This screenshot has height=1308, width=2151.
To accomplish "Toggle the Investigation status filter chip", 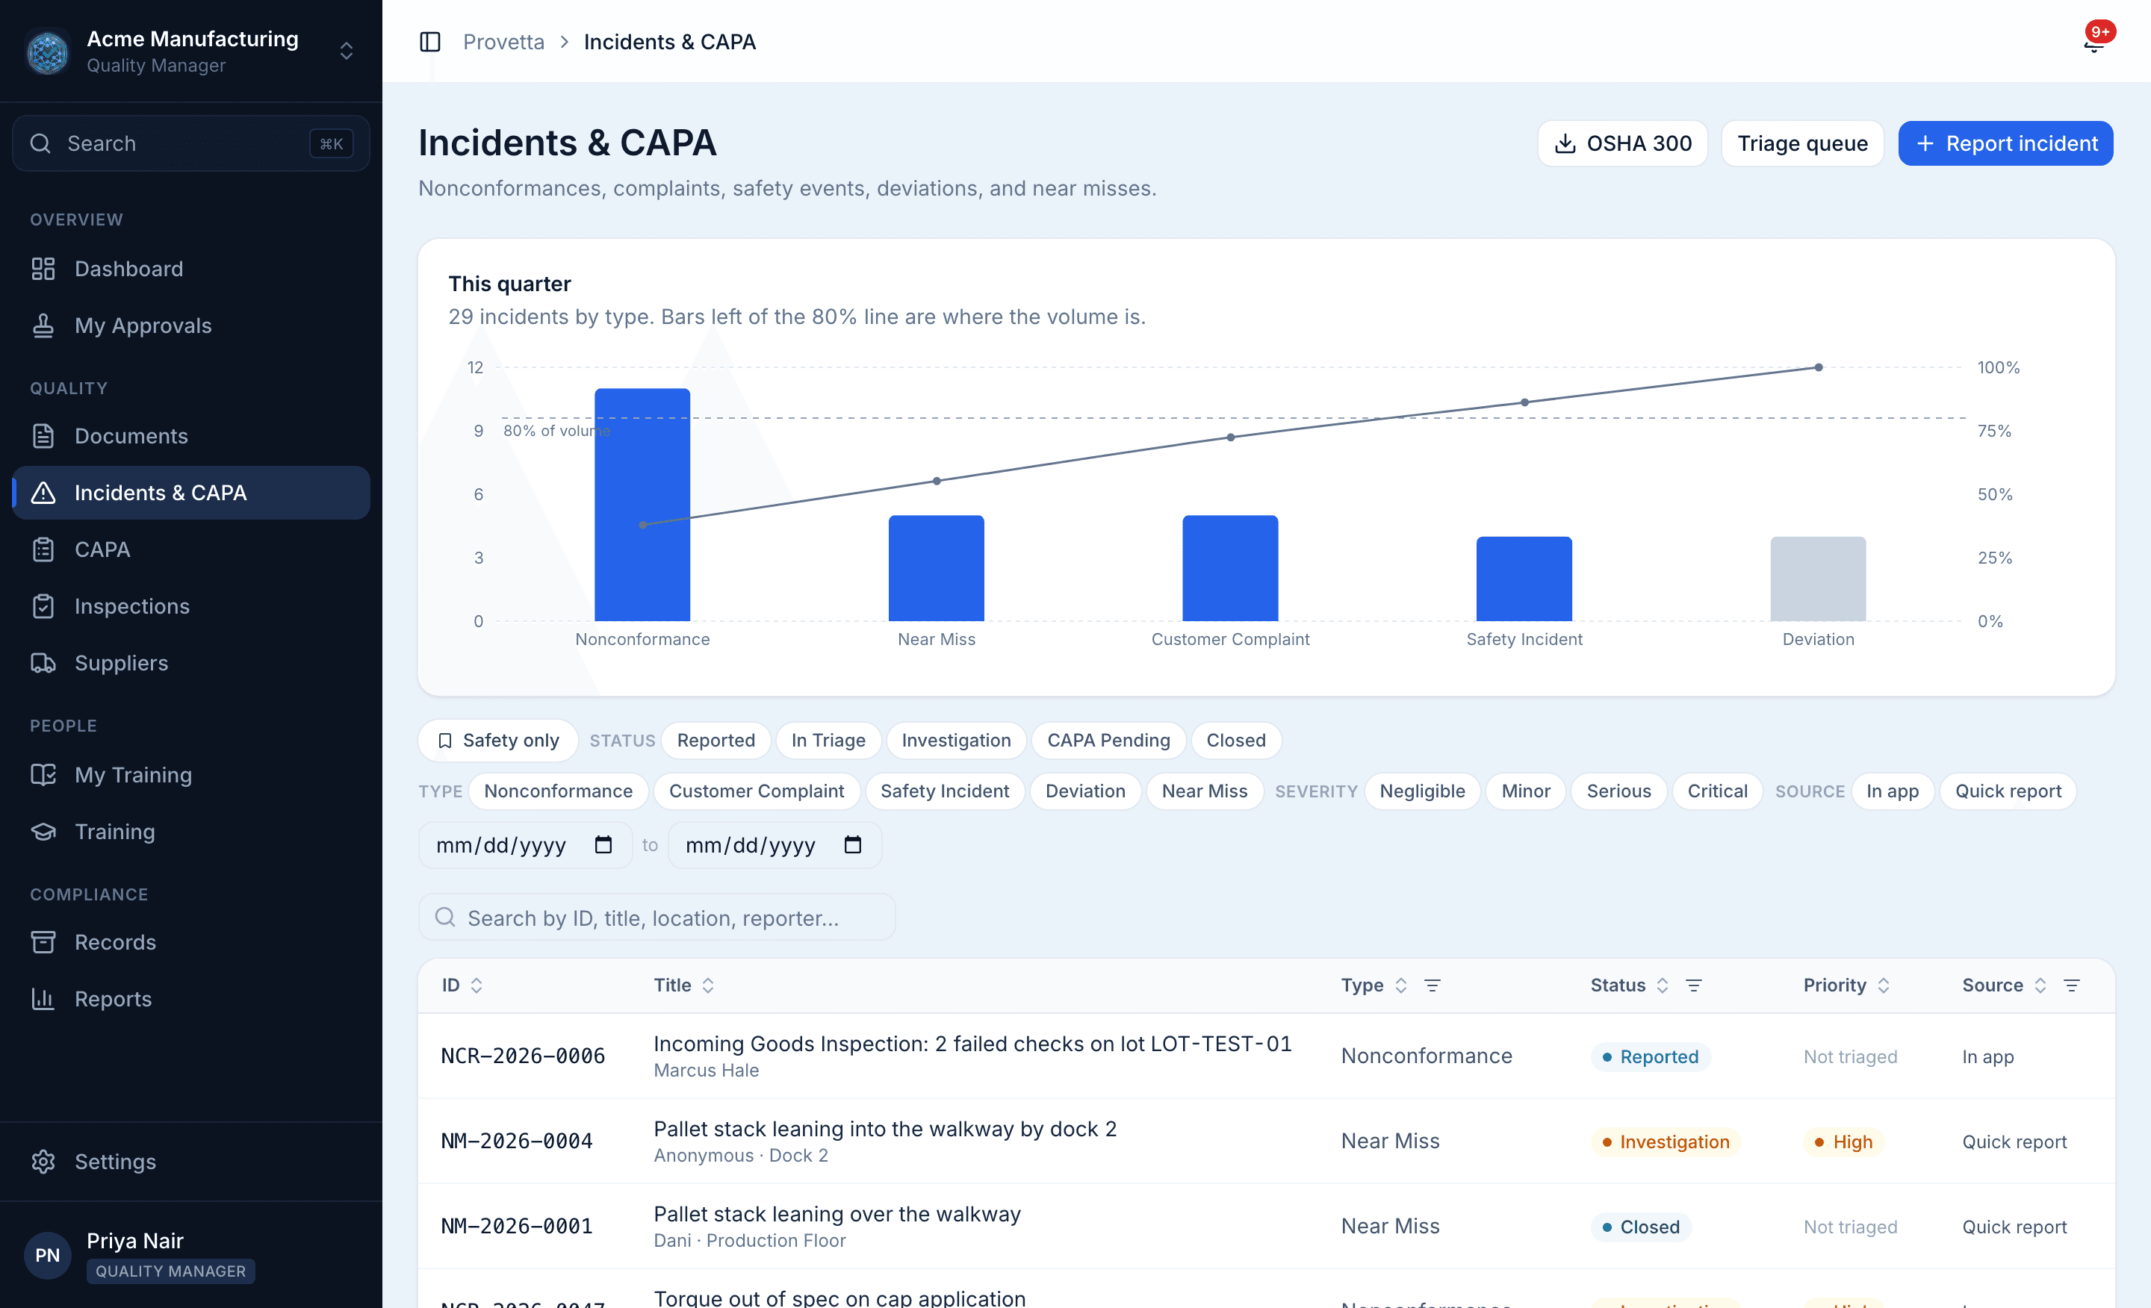I will pos(956,740).
